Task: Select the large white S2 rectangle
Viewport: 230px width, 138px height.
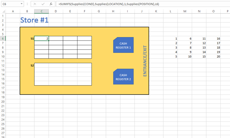Action: [63, 74]
